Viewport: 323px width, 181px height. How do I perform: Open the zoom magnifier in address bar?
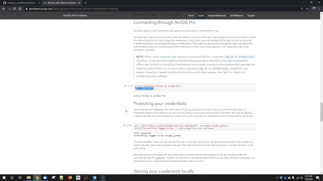(302, 9)
